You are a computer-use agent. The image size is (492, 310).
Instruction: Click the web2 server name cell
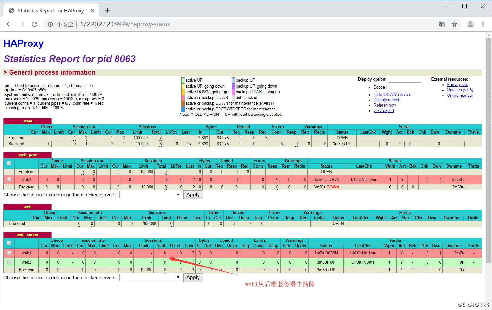tap(26, 262)
